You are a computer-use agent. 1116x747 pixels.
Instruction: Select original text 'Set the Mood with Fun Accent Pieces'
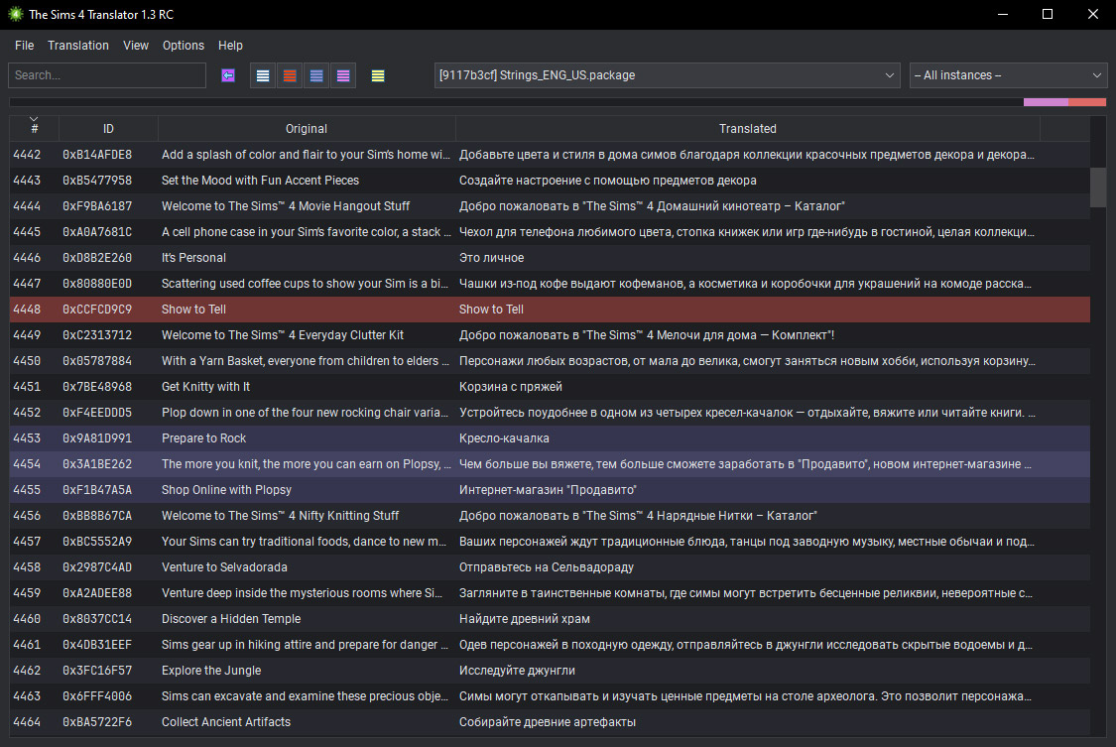coord(261,181)
